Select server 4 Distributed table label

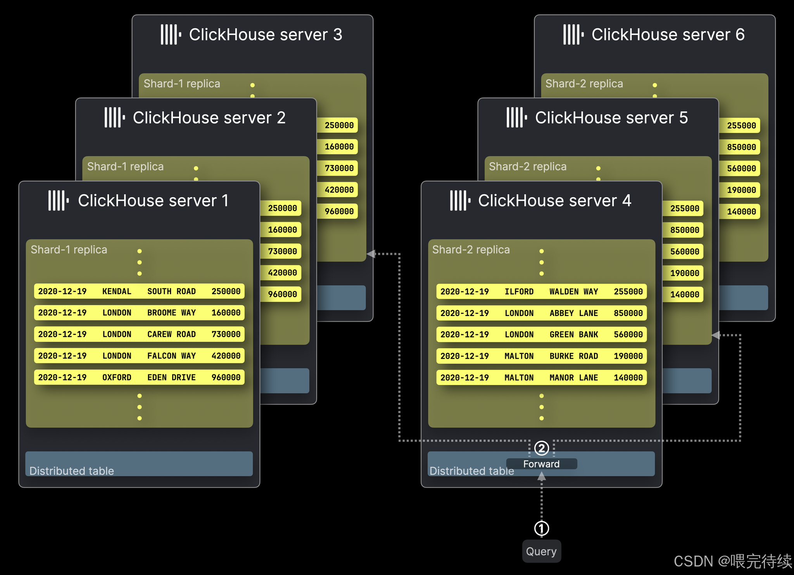[472, 471]
